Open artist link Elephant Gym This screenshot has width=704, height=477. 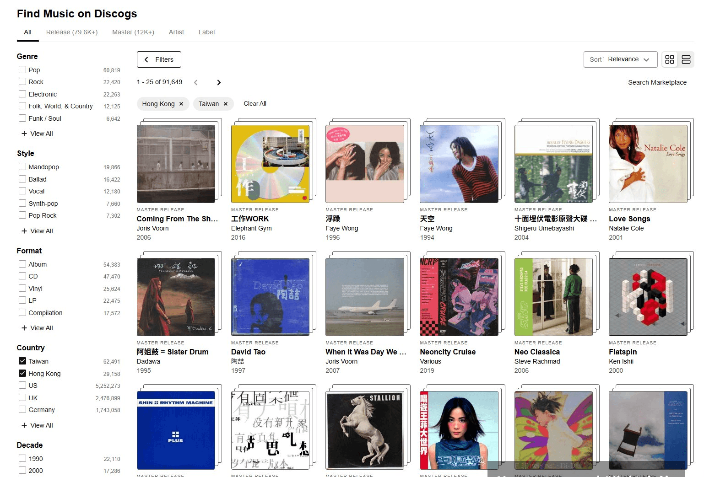point(251,228)
